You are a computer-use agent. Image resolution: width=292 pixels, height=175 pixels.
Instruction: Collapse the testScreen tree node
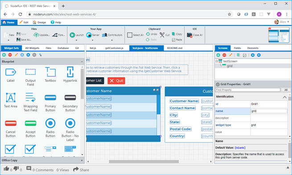coord(217,61)
